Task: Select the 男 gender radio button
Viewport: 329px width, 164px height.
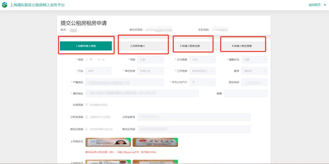Action: 87,59
